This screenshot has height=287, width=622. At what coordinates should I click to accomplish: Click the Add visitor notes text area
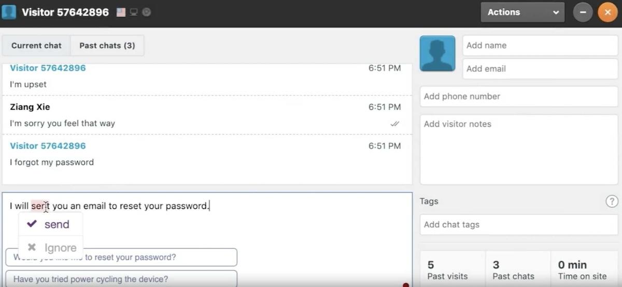[x=518, y=150]
